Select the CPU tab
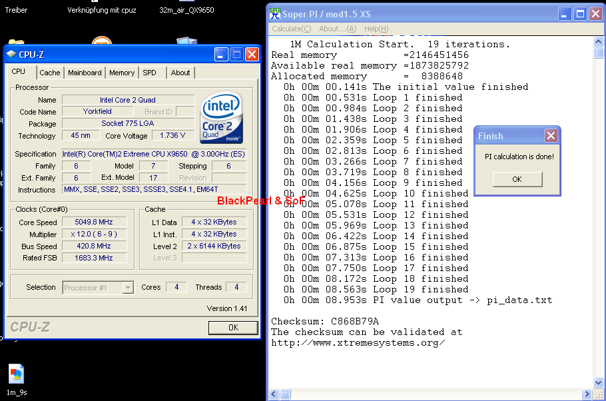 [19, 72]
